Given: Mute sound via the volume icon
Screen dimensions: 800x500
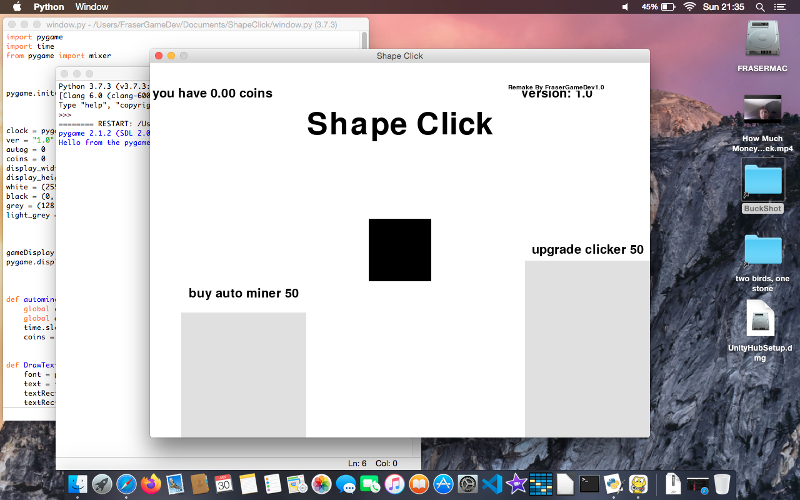Looking at the screenshot, I should (x=625, y=7).
